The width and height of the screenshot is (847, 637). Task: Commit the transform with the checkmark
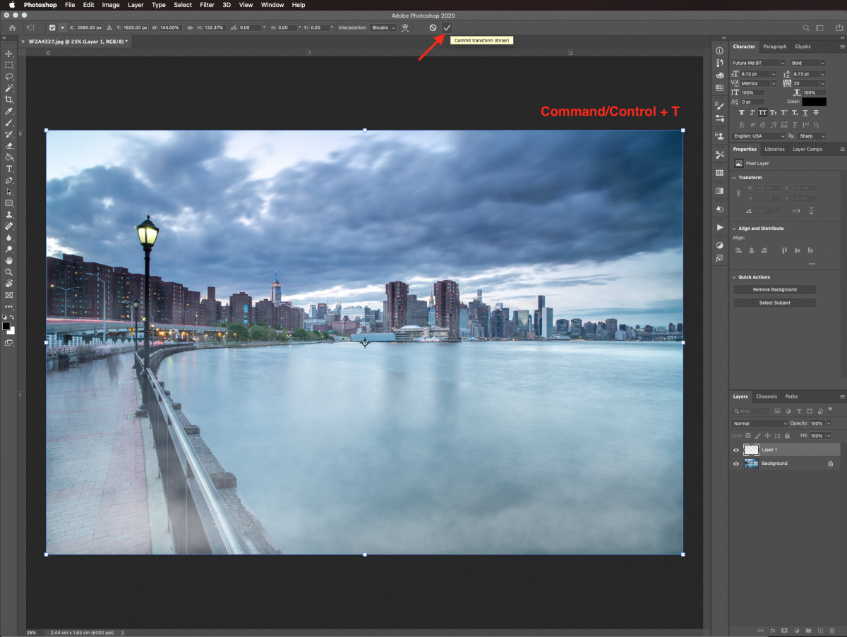[447, 28]
